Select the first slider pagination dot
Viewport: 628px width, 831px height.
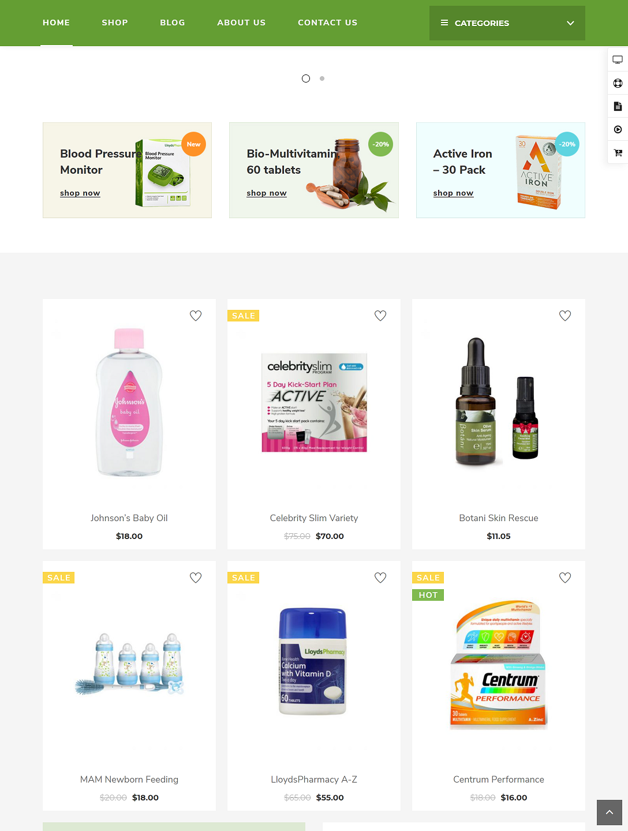306,78
